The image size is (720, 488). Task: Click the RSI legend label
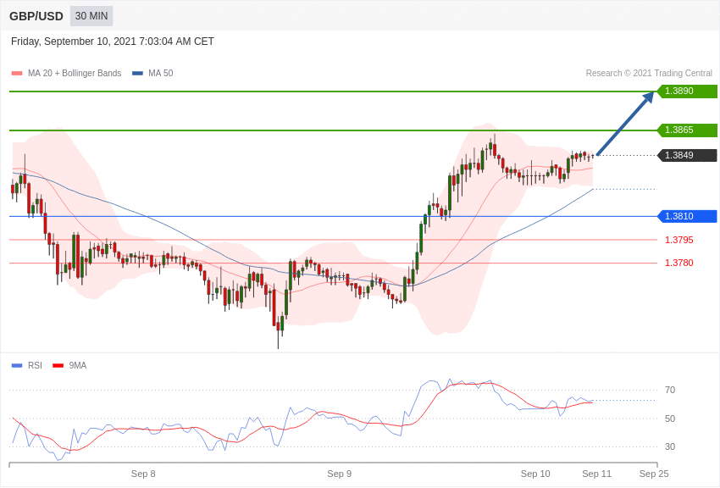35,366
